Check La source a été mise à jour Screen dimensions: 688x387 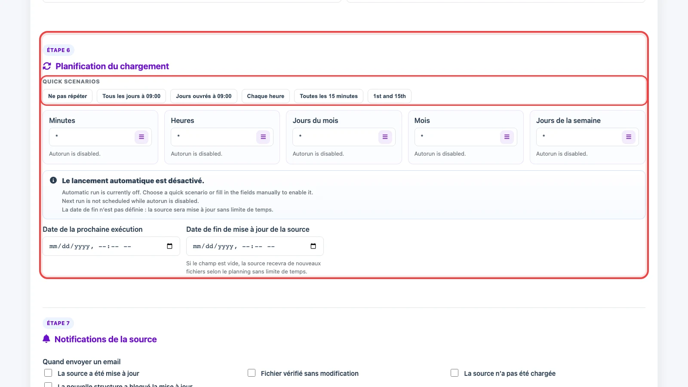point(48,373)
